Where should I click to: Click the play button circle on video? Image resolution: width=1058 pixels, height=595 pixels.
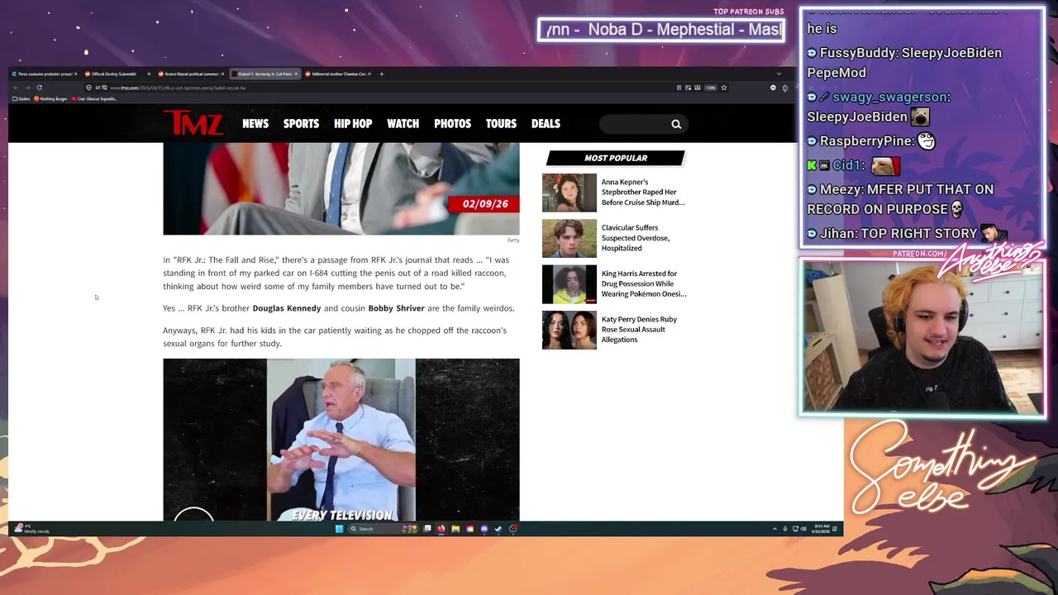coord(193,514)
